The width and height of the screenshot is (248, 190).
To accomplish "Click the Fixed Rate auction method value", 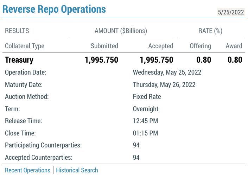I will tap(147, 97).
